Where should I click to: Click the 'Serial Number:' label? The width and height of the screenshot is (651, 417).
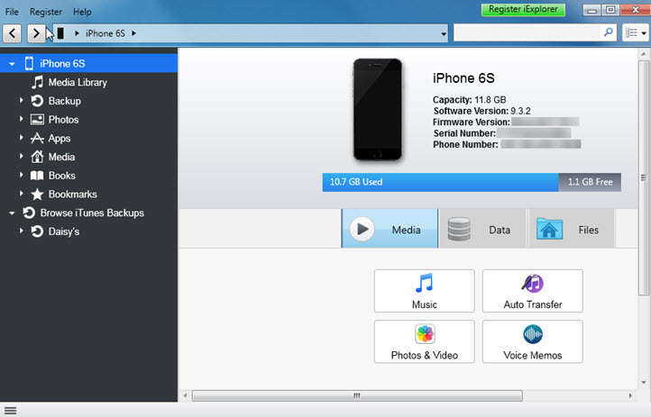(x=464, y=133)
